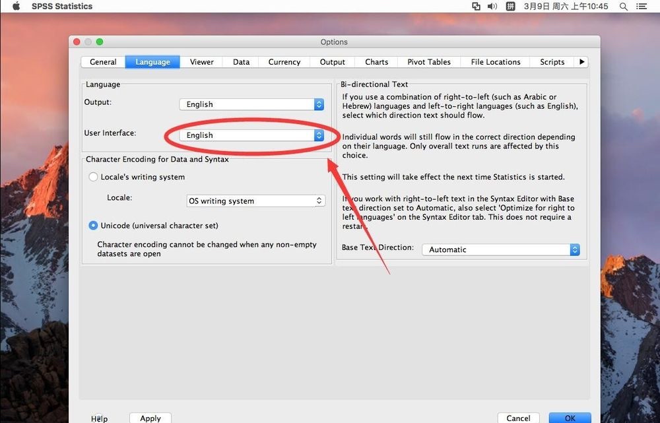Switch to the Output tab

[x=333, y=62]
